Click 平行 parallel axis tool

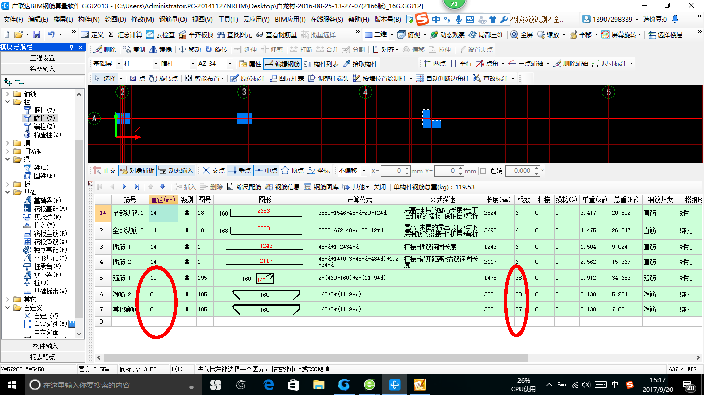(461, 64)
